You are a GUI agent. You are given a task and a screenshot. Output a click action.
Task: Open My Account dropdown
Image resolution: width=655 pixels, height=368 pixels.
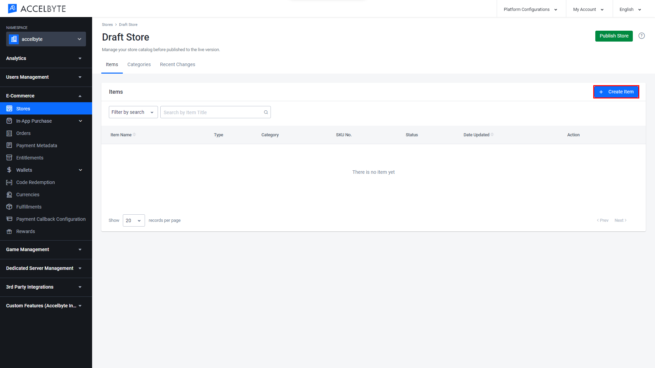pos(589,10)
